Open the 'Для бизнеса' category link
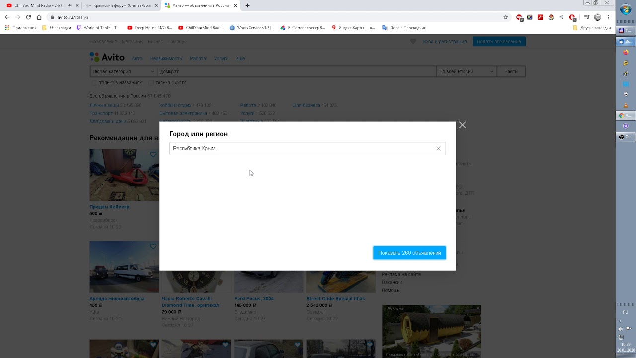636x358 pixels. [x=307, y=105]
